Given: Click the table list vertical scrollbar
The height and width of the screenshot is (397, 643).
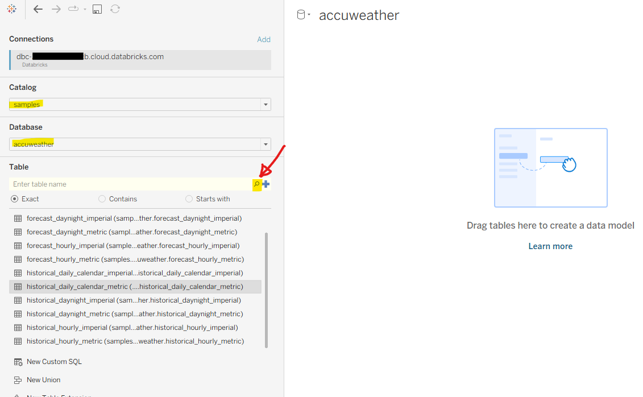Looking at the screenshot, I should click(266, 289).
